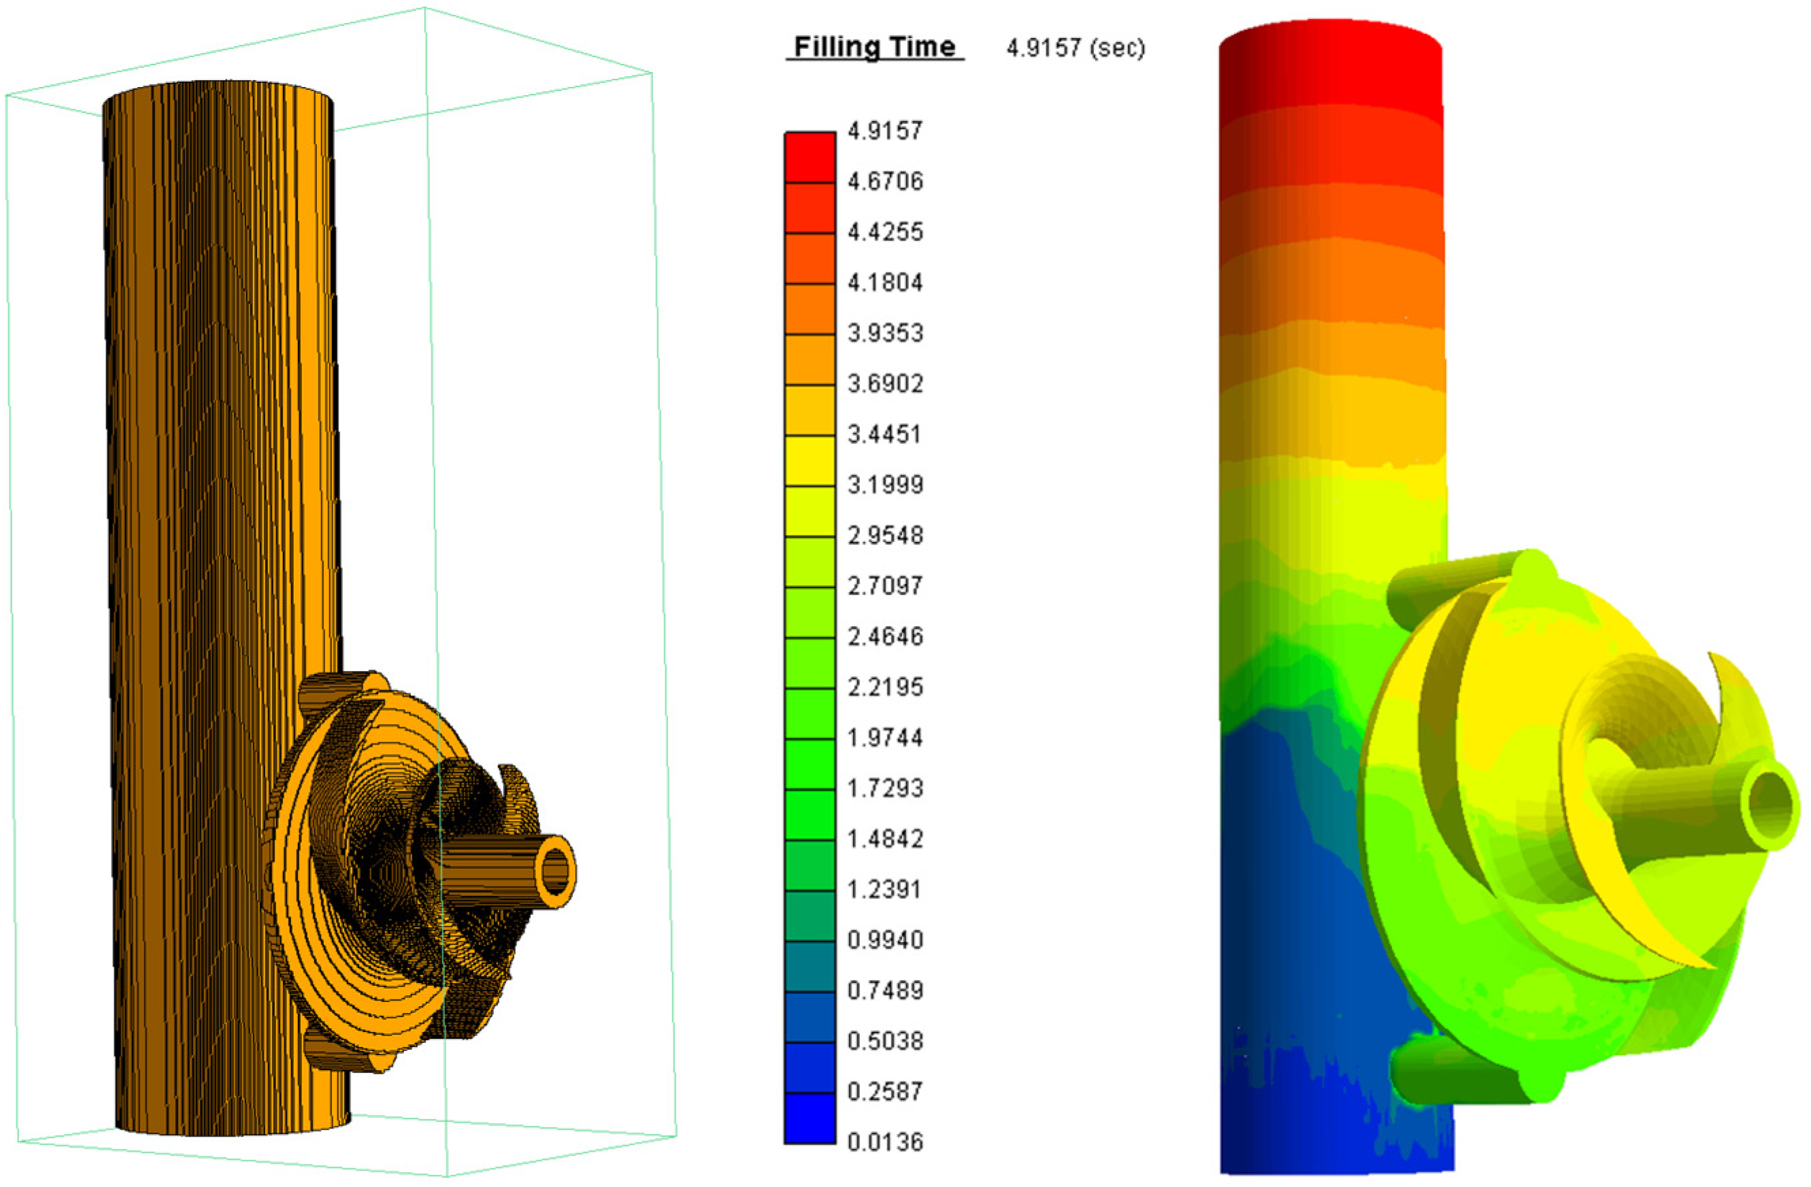The image size is (1811, 1187).
Task: Click the dark blue bottom of colored cylinder
Action: click(x=1293, y=1125)
